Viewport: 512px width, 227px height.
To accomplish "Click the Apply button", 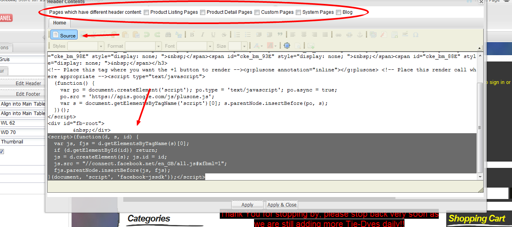I will [x=247, y=205].
